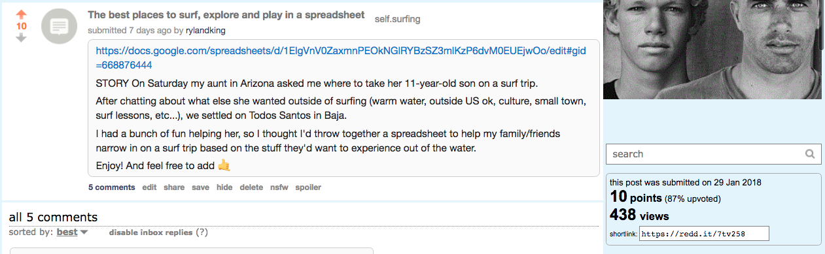Image resolution: width=825 pixels, height=254 pixels.
Task: Click the self.surfing domain link
Action: click(x=397, y=19)
